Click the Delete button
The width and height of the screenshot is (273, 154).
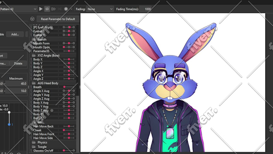[18, 63]
